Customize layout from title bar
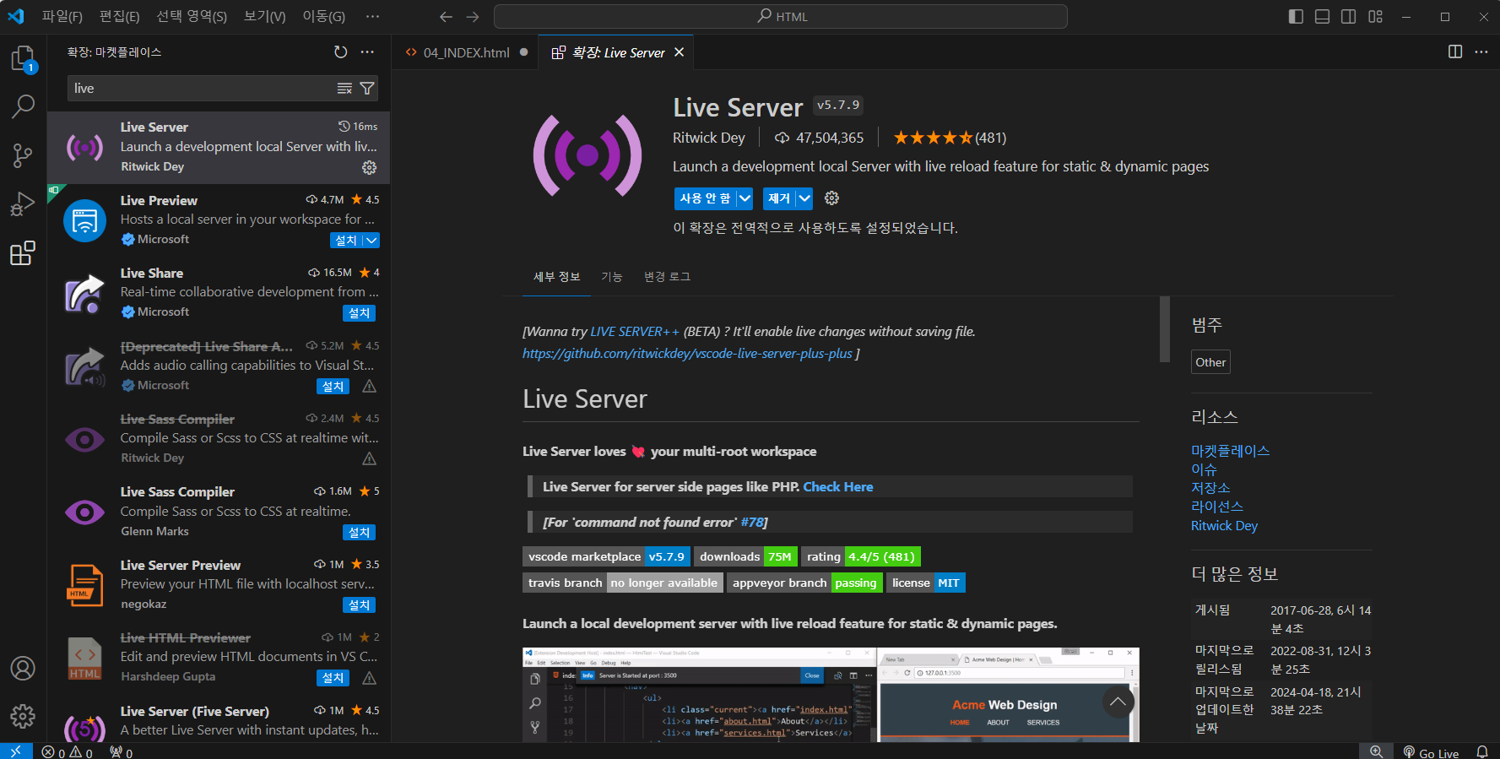This screenshot has width=1500, height=759. tap(1375, 17)
